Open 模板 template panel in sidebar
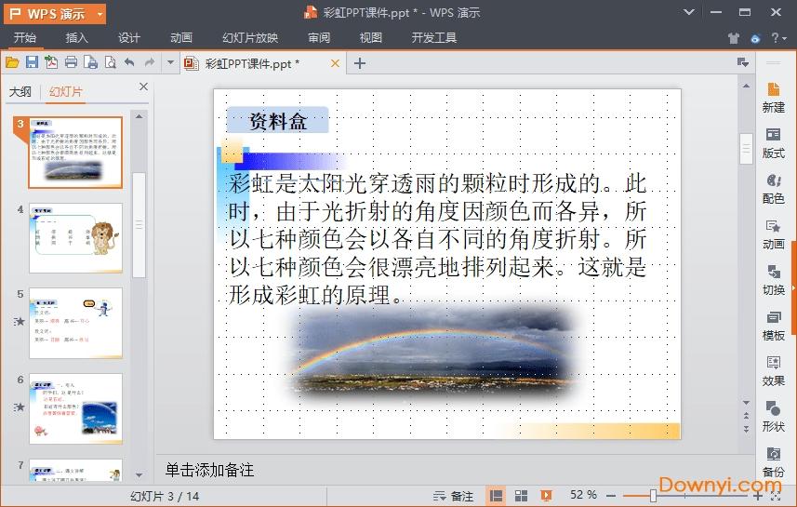Screen dimensions: 797x507 point(773,326)
